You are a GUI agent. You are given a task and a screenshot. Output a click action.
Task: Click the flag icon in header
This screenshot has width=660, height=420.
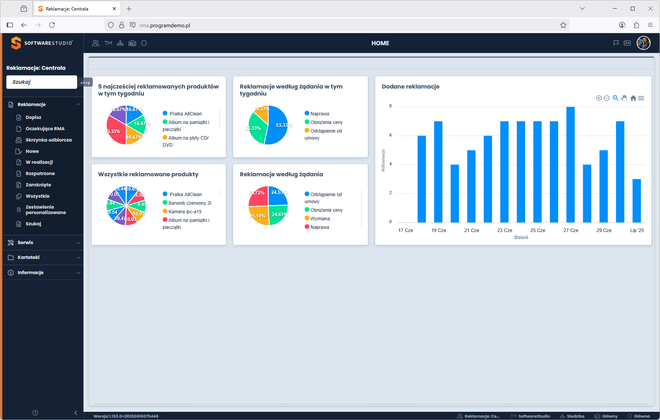tap(616, 43)
